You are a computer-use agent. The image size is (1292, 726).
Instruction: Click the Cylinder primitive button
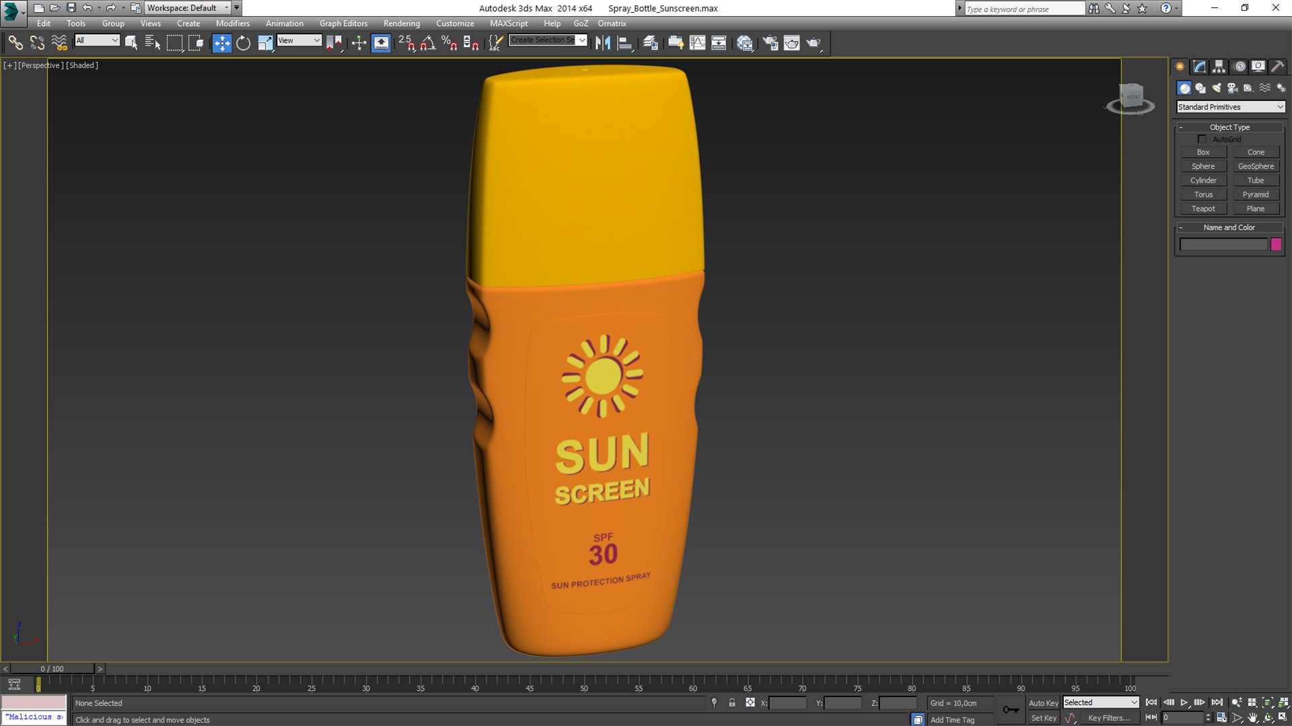click(1203, 181)
